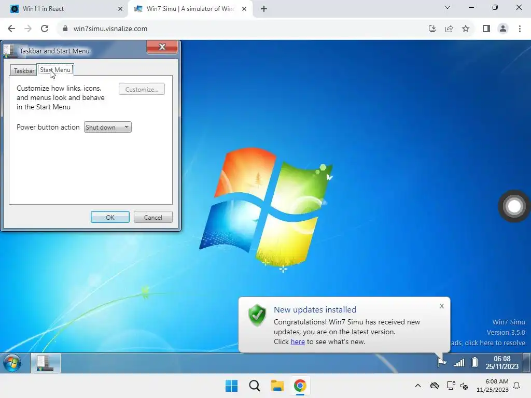Close the Win11 in React tab
Screen dimensions: 531x398
coord(120,9)
